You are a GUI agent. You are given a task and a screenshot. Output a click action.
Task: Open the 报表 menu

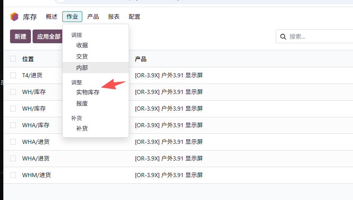[114, 17]
